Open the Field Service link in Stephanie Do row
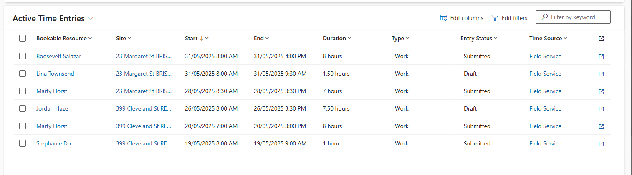 [545, 143]
